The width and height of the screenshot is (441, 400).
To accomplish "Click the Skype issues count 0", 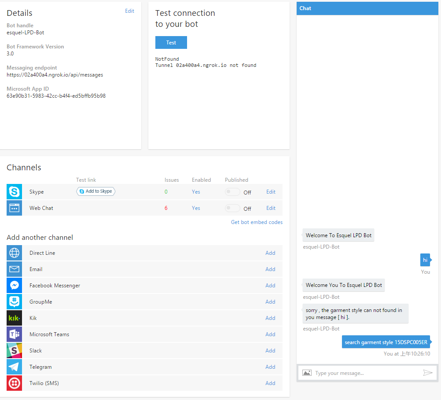I will [x=166, y=191].
